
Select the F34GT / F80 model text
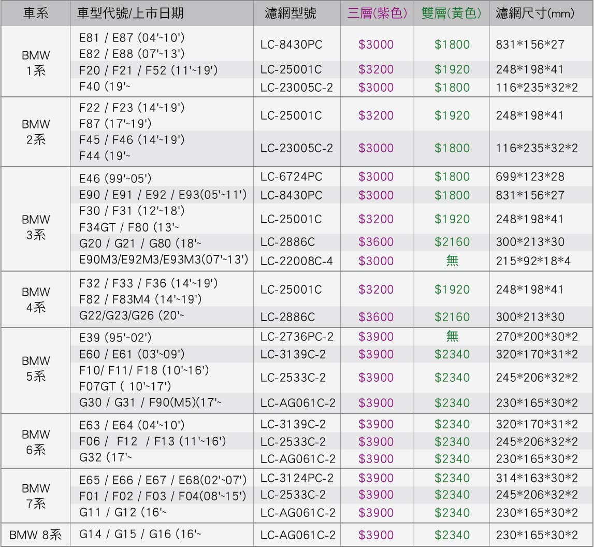129,227
